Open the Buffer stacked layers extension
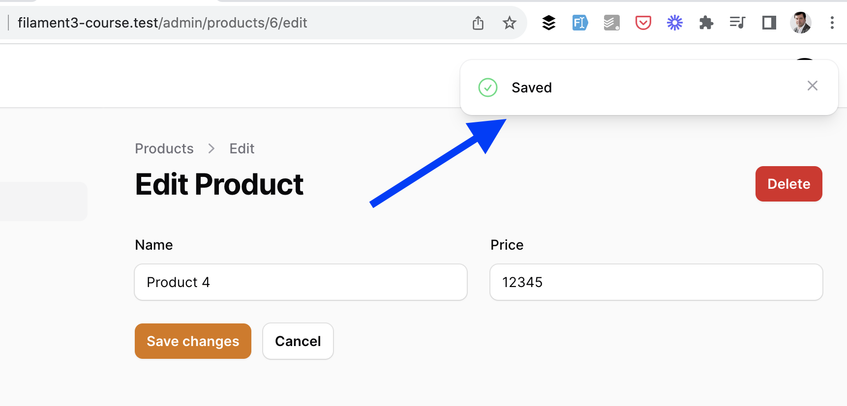This screenshot has height=406, width=847. click(549, 23)
